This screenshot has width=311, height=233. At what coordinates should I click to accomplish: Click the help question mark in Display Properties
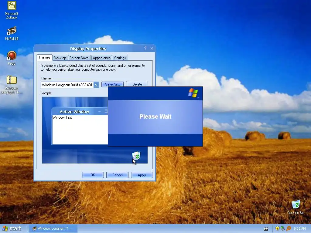145,48
